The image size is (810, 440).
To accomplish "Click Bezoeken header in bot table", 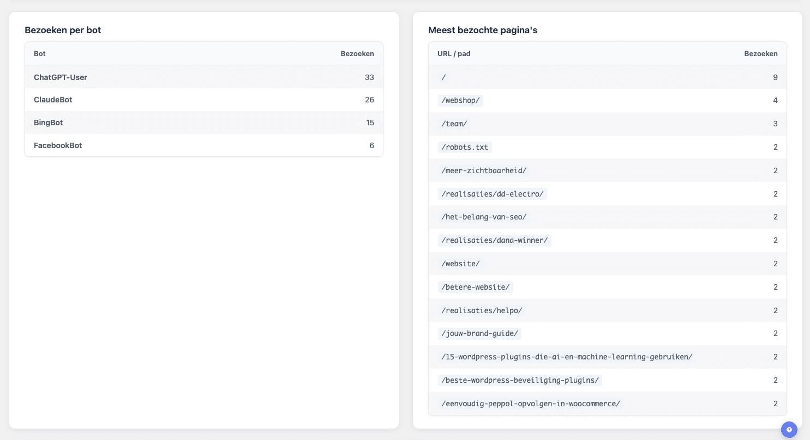I will tap(357, 54).
